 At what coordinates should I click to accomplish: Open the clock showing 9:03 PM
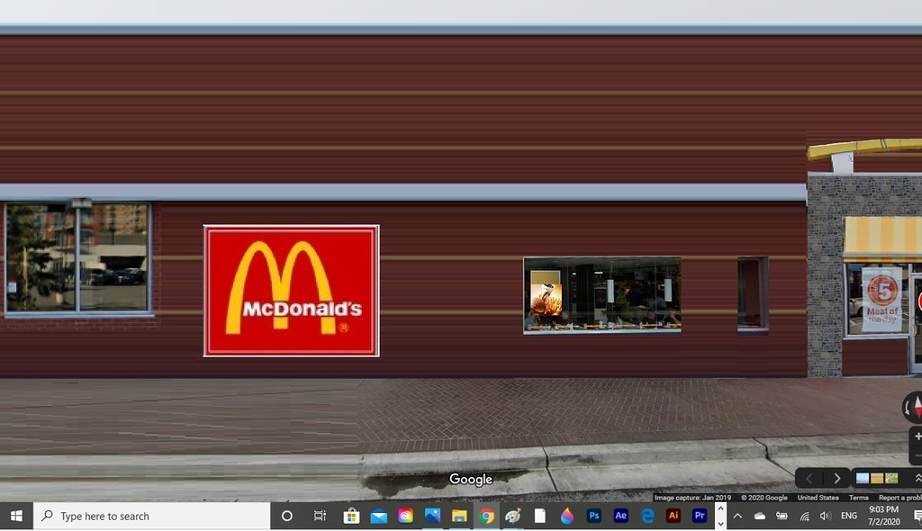(884, 516)
